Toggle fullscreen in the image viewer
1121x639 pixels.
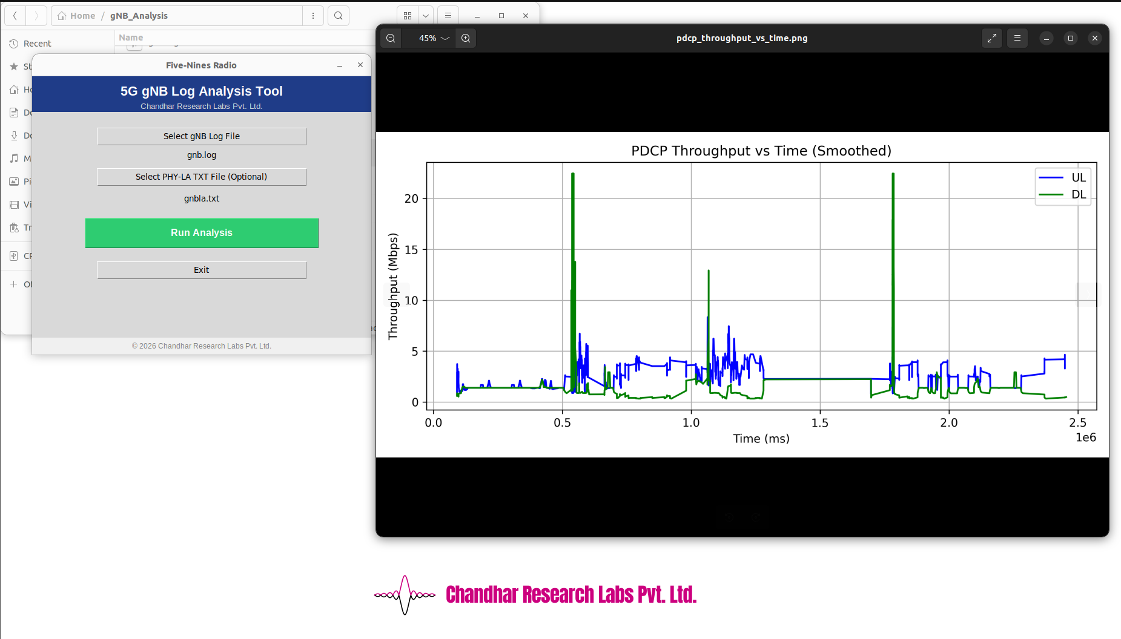point(992,38)
